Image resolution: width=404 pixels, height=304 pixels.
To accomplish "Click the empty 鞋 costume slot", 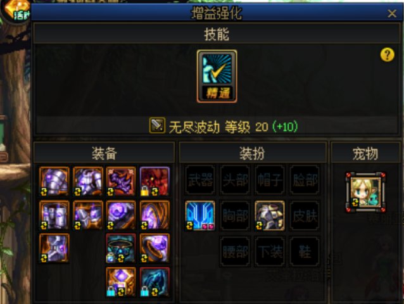I will pyautogui.click(x=305, y=251).
